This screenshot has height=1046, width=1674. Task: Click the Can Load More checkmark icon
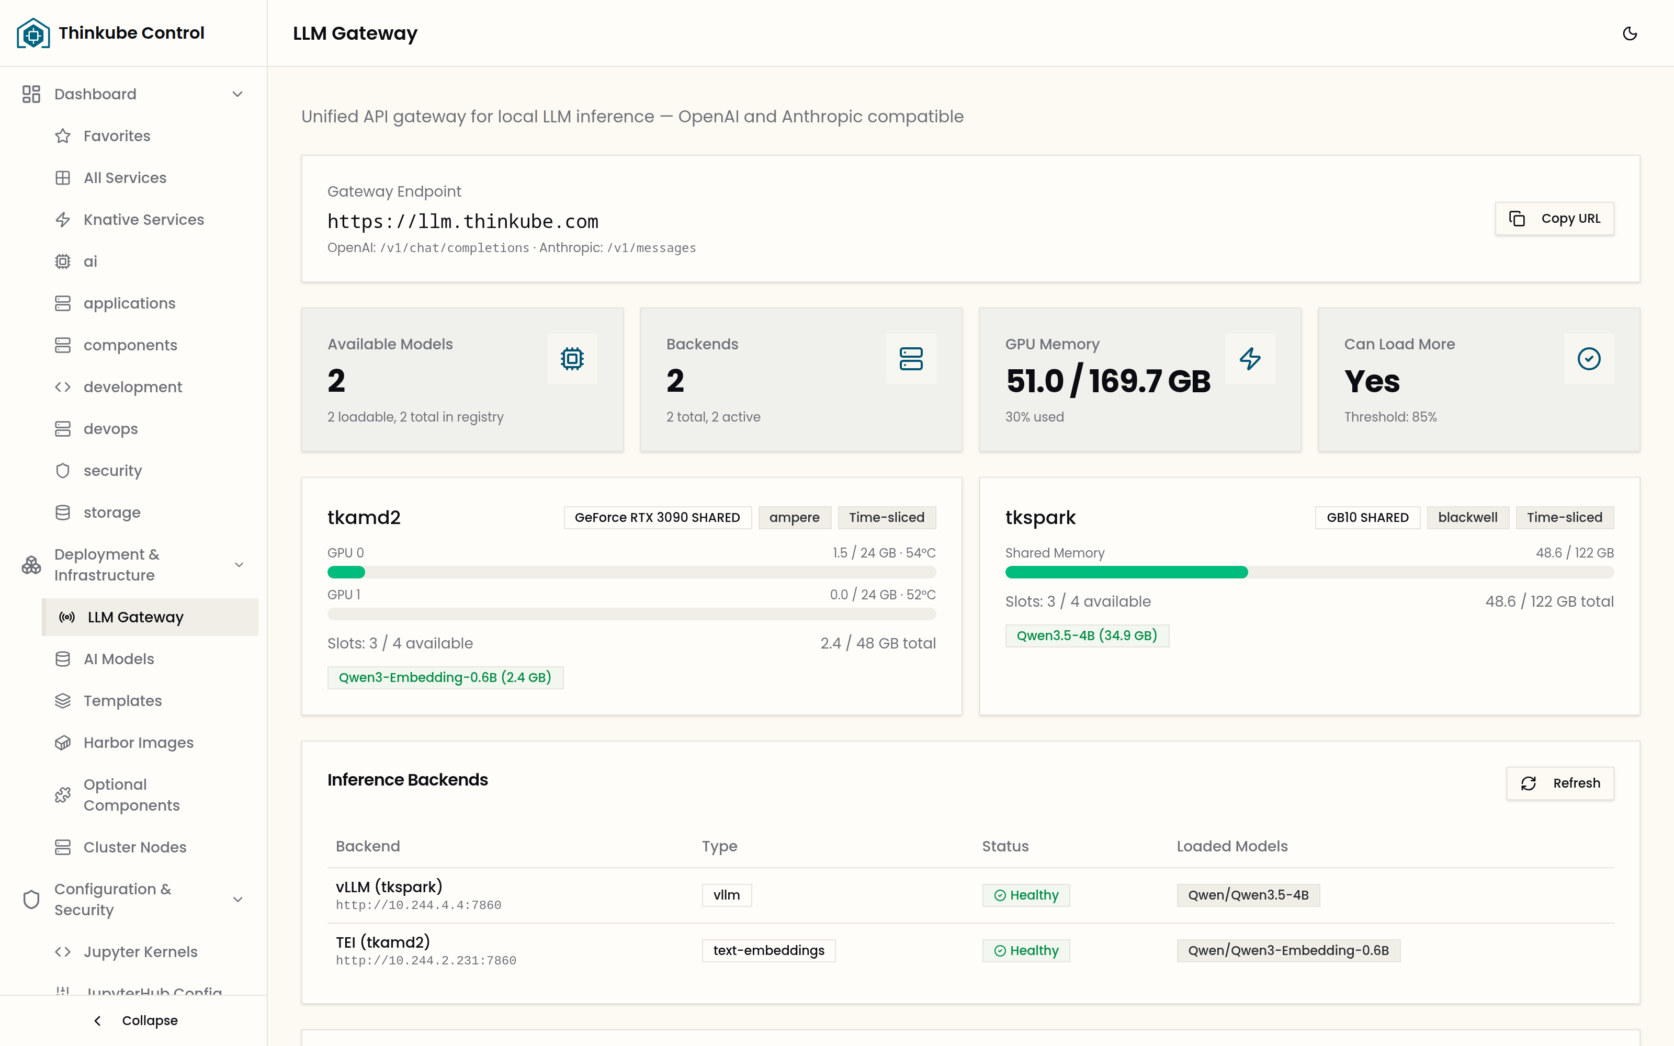(x=1589, y=358)
